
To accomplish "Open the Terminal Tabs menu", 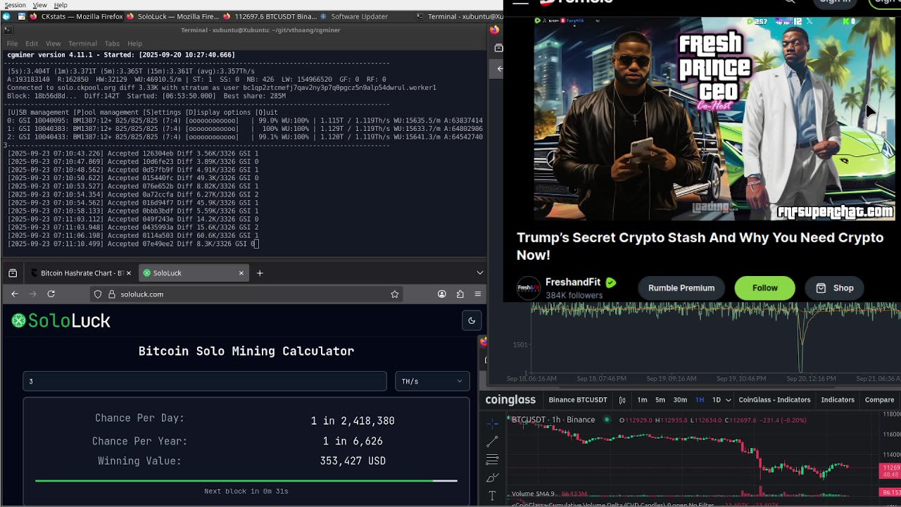I will (x=112, y=44).
